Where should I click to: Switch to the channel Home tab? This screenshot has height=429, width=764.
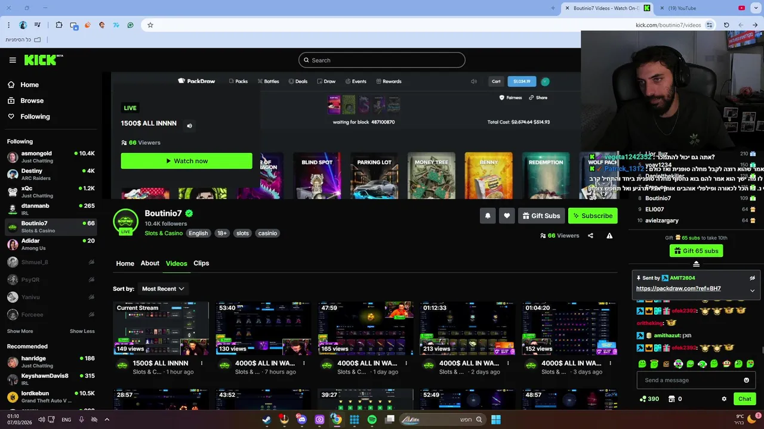click(x=125, y=263)
